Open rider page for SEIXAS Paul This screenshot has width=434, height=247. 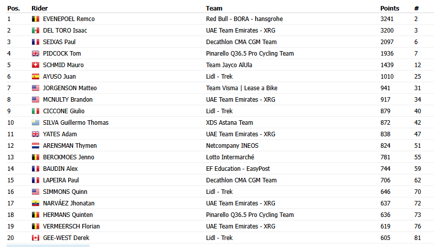(59, 42)
